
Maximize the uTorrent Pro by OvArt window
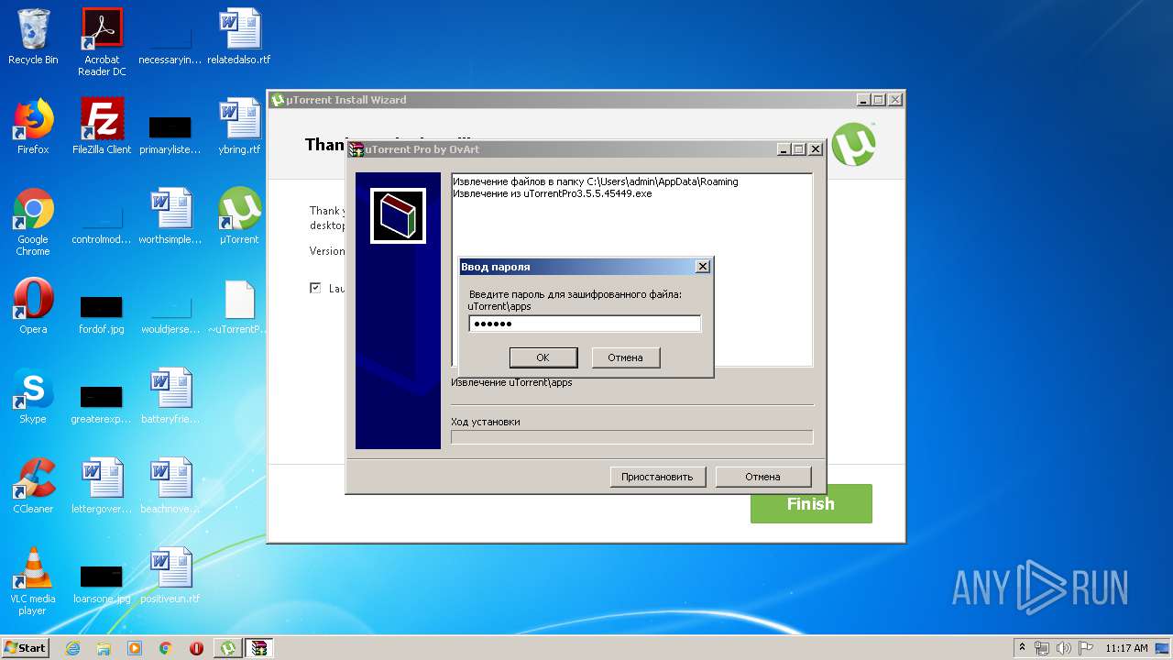pyautogui.click(x=799, y=149)
